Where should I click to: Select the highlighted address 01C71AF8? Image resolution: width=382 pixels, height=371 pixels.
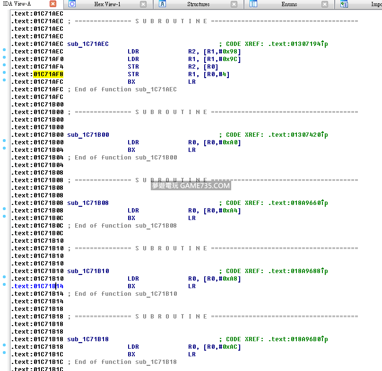click(x=48, y=74)
